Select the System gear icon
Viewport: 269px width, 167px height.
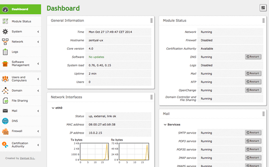pyautogui.click(x=5, y=32)
